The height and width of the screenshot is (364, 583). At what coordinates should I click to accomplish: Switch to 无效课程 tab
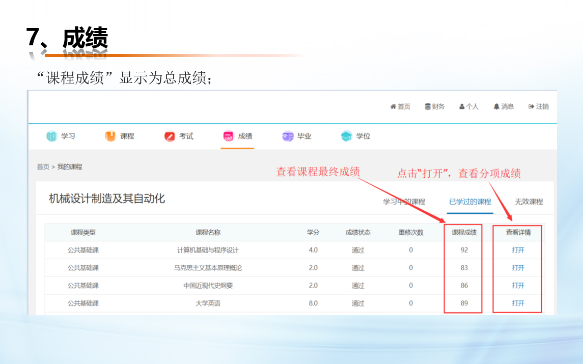pyautogui.click(x=529, y=202)
